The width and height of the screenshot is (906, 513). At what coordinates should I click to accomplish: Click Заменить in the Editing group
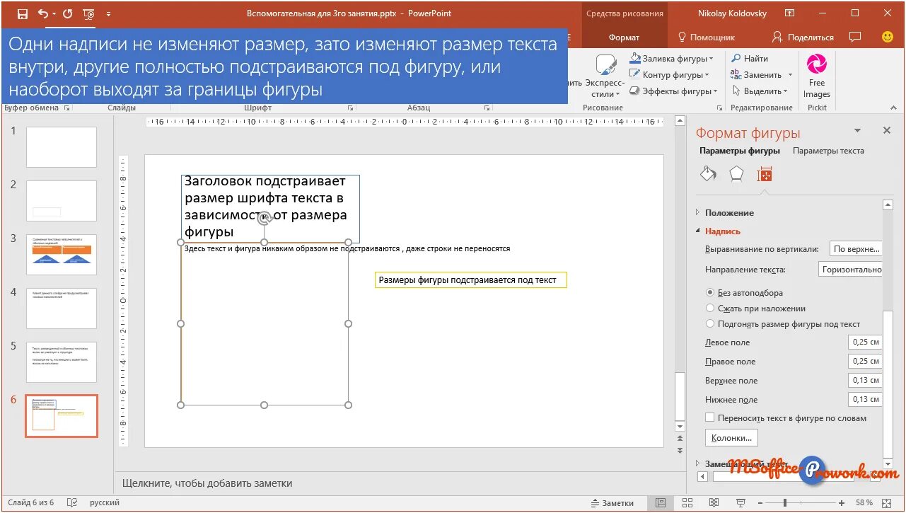pyautogui.click(x=762, y=75)
